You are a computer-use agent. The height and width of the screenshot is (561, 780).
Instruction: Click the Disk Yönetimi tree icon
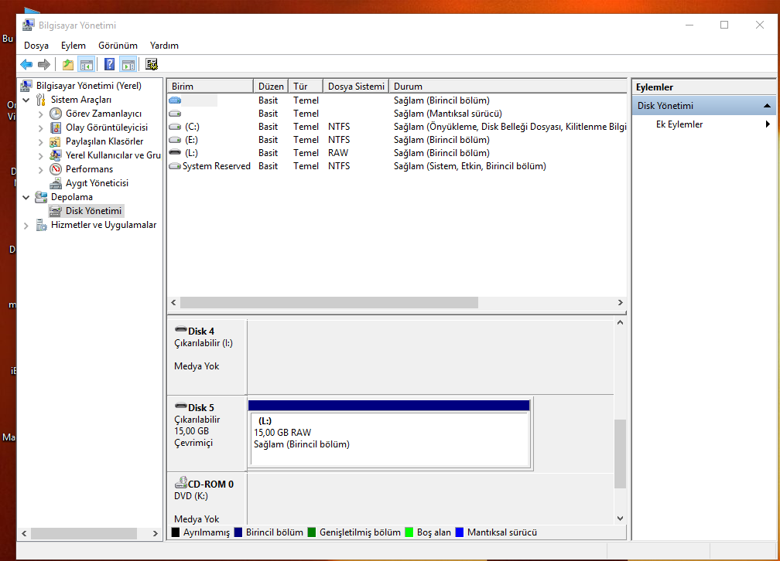pos(56,211)
